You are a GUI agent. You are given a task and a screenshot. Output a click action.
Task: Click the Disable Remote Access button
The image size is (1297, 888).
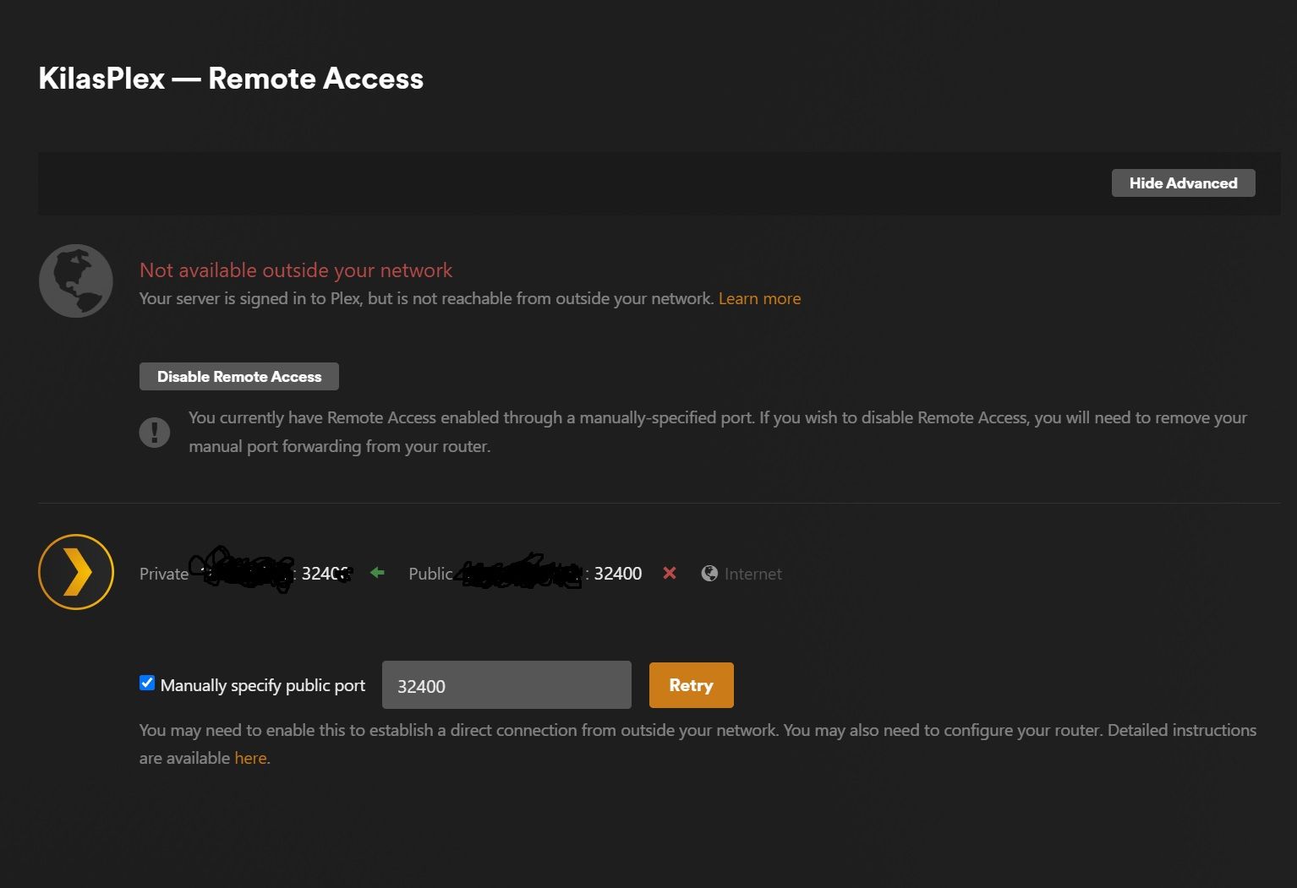[x=239, y=377]
